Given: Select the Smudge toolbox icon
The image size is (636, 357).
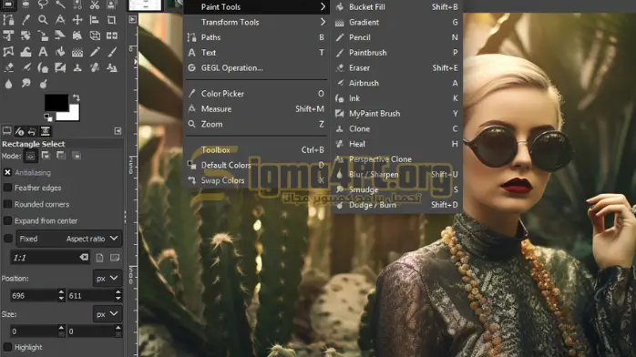Looking at the screenshot, I should pyautogui.click(x=26, y=84).
